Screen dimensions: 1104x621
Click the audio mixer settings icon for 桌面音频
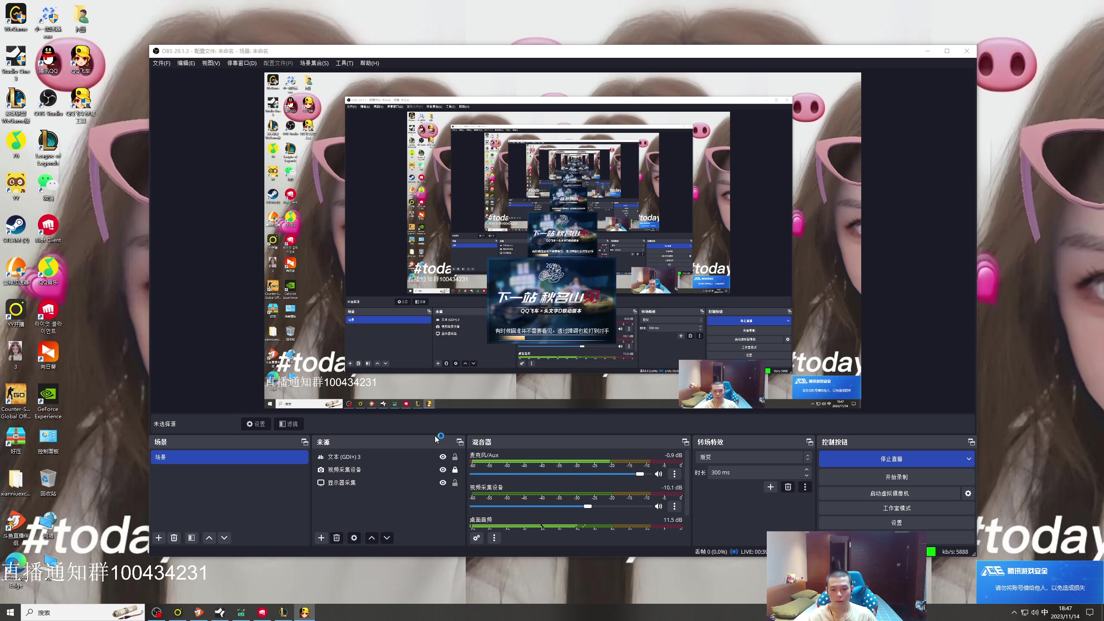(477, 538)
